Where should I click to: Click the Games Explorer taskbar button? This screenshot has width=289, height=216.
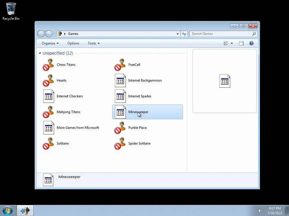[25, 210]
